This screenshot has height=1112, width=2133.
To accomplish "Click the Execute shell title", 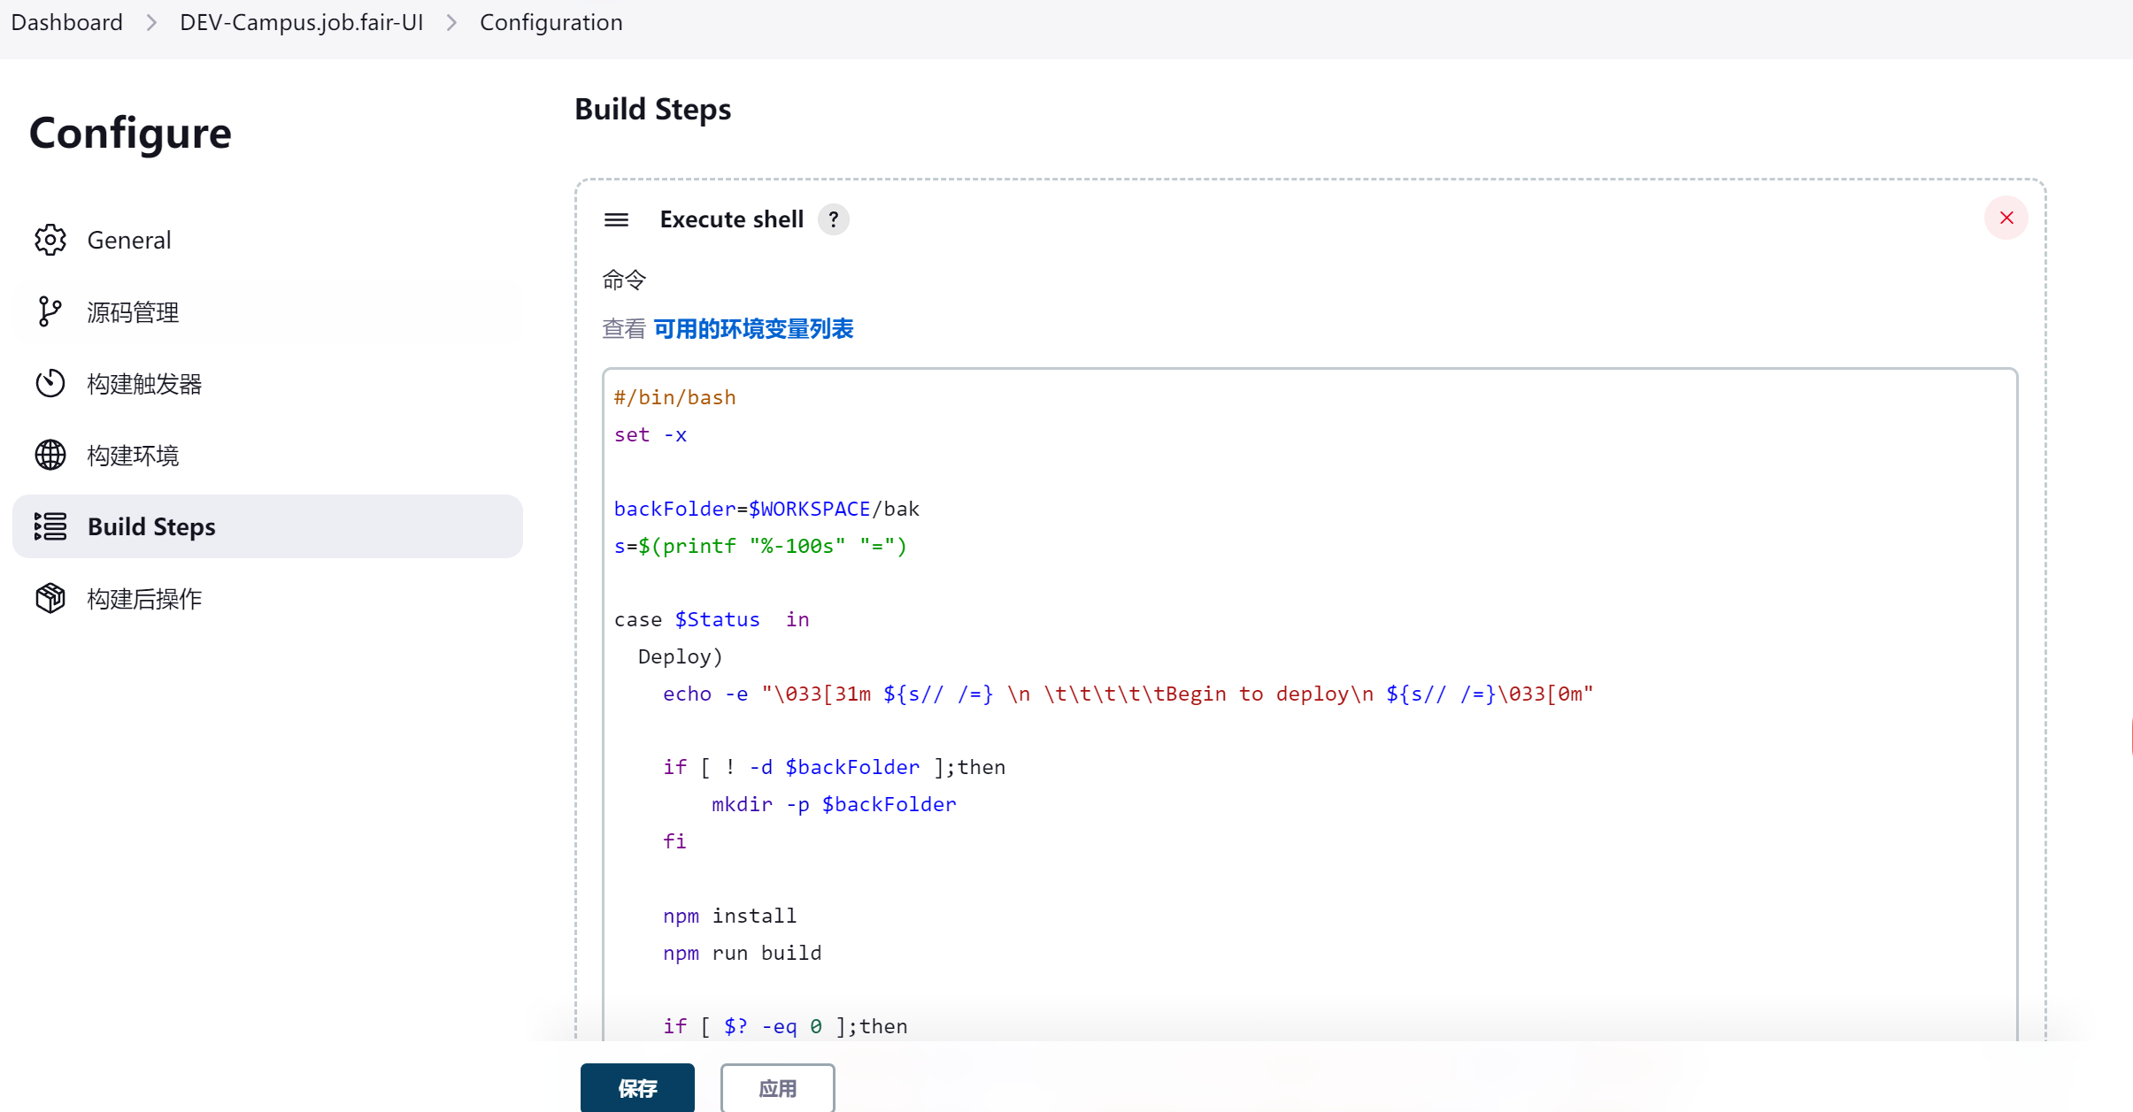I will (x=731, y=219).
